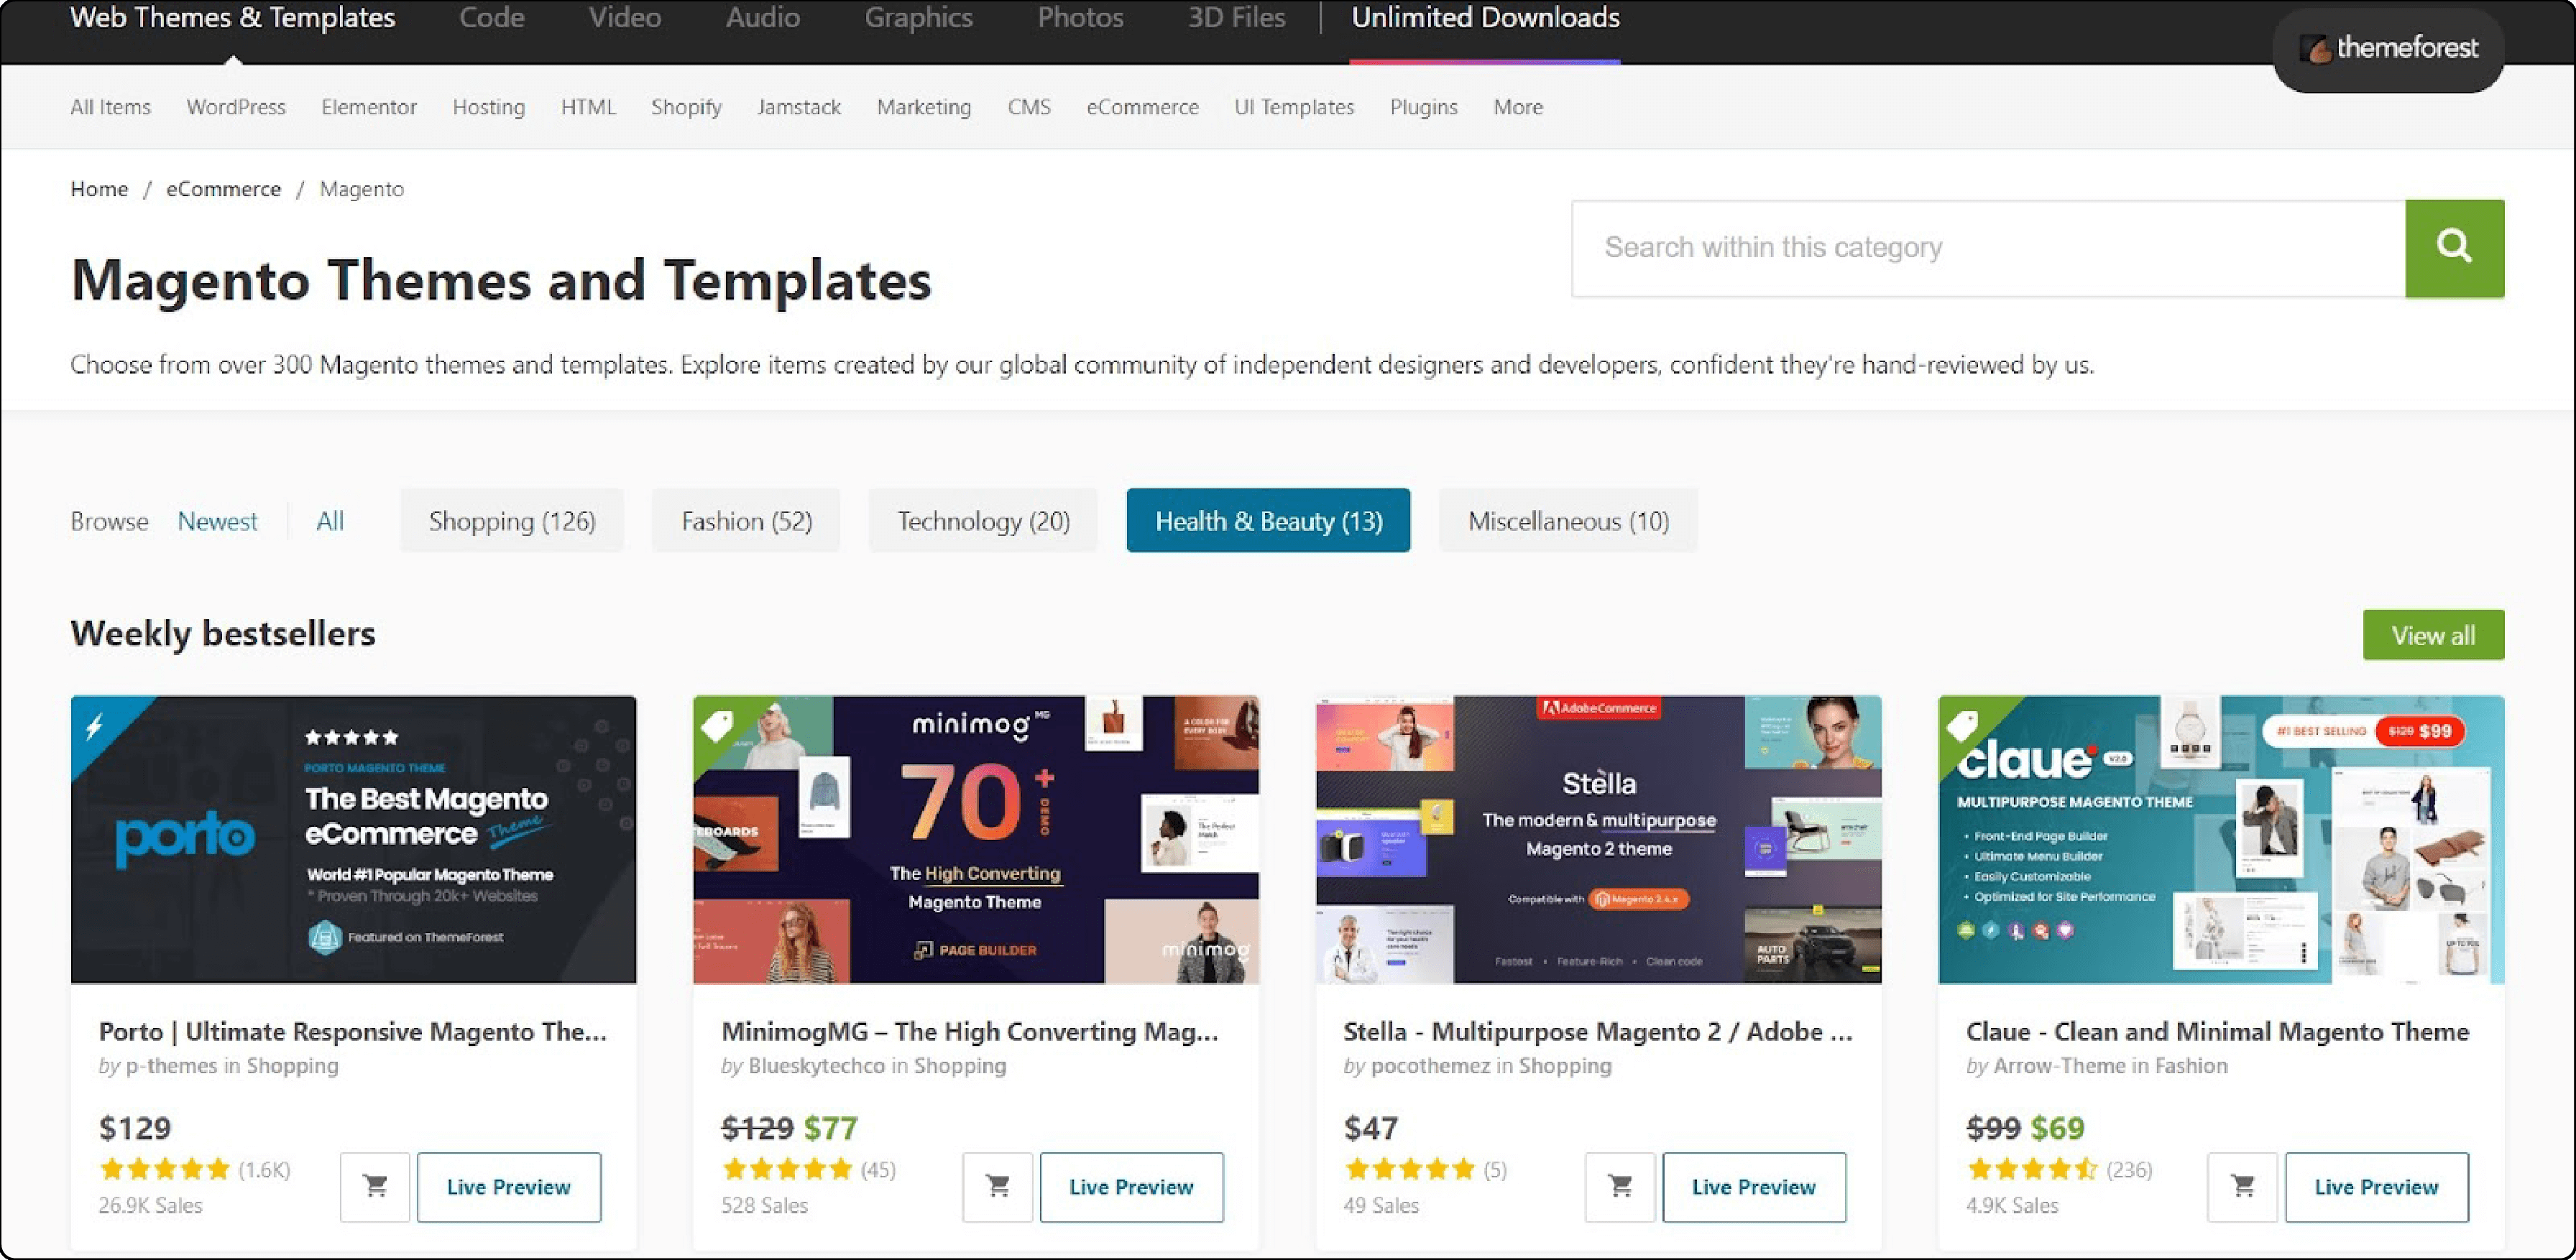Viewport: 2576px width, 1260px height.
Task: Filter by Fashion (52)
Action: click(746, 519)
